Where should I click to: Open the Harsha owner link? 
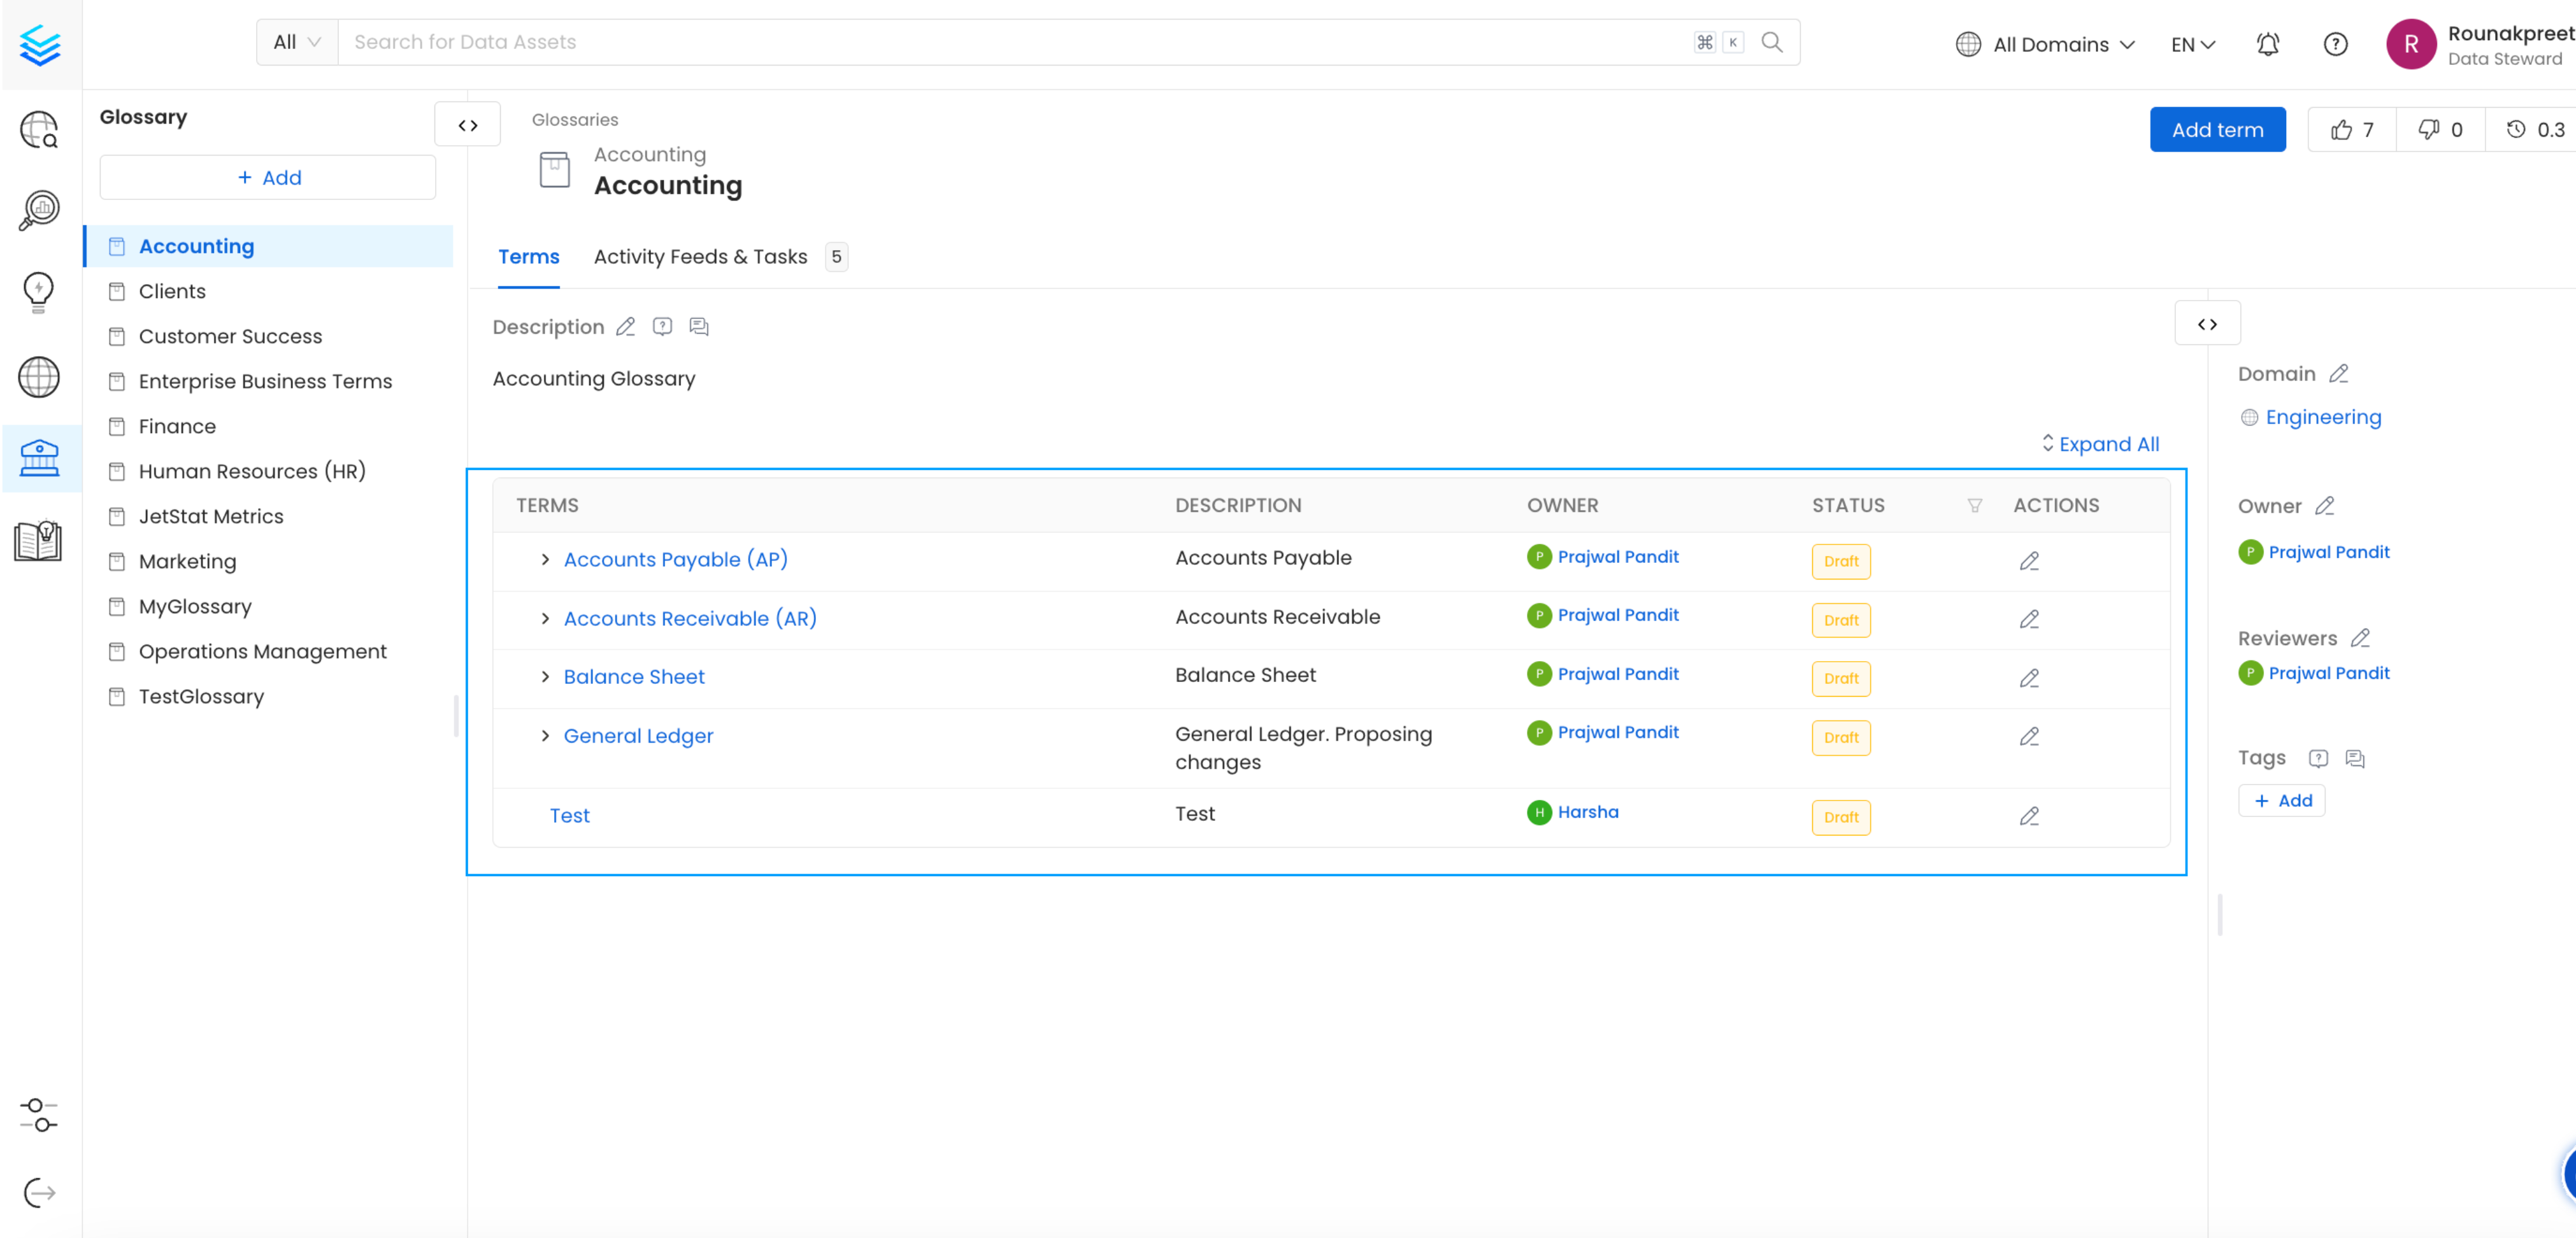click(x=1588, y=813)
